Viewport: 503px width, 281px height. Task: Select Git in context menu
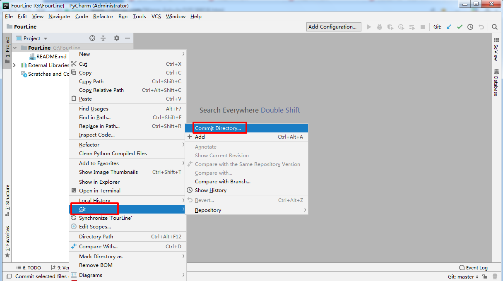click(x=128, y=209)
